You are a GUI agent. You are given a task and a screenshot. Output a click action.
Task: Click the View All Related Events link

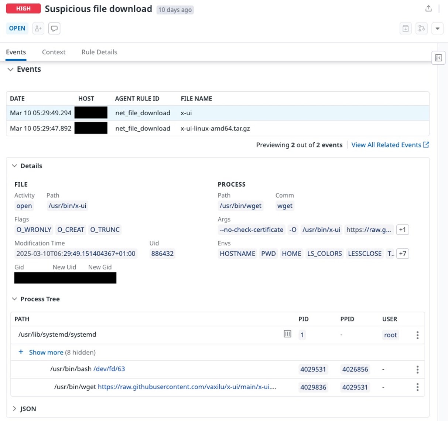(386, 145)
